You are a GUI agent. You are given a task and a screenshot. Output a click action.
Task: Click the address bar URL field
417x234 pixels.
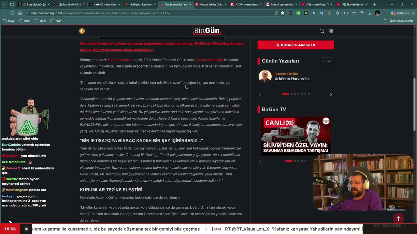click(150, 13)
